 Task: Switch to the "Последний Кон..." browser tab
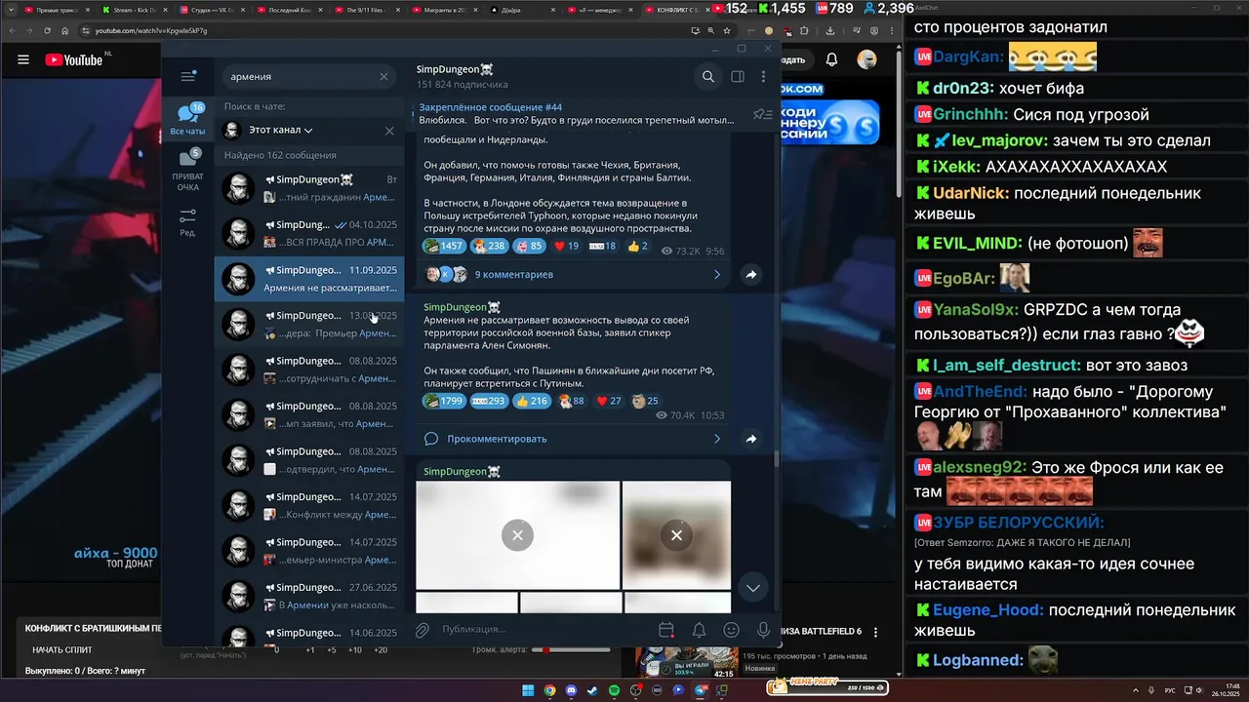(291, 9)
